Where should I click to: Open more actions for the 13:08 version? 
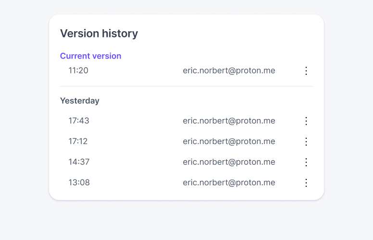tap(306, 183)
